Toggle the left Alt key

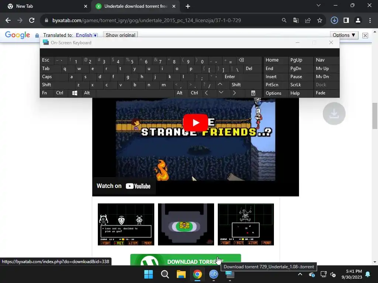pyautogui.click(x=89, y=93)
